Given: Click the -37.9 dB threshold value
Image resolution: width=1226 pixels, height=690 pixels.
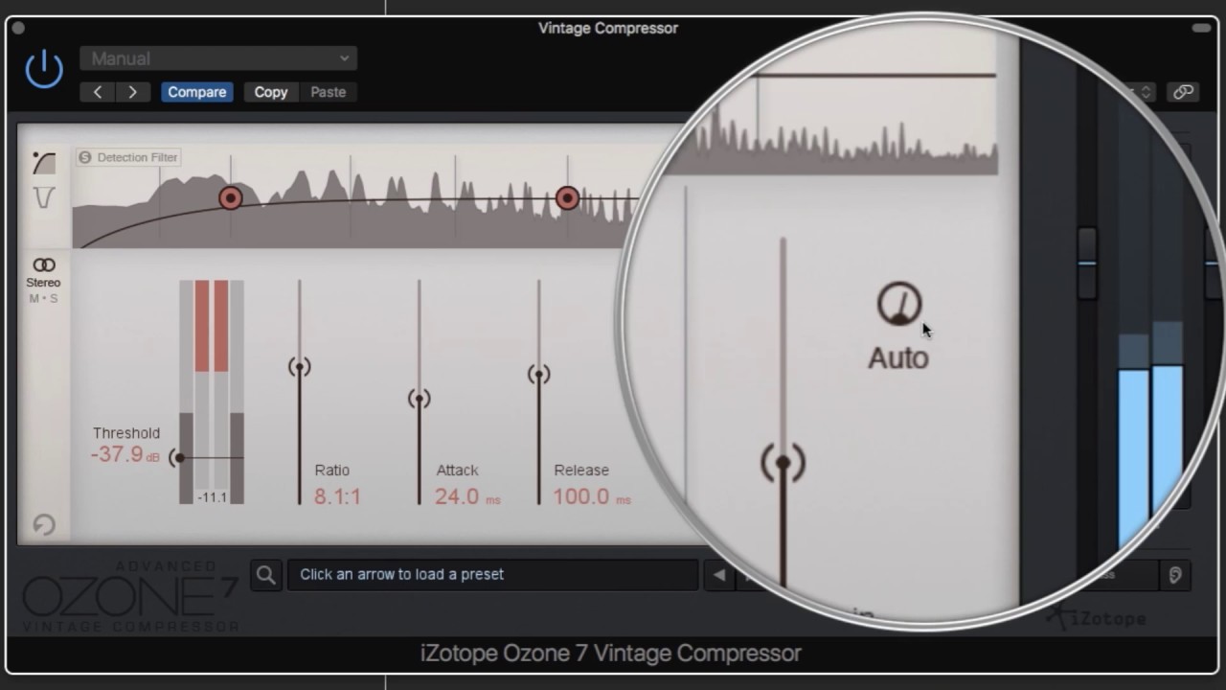Looking at the screenshot, I should 125,454.
